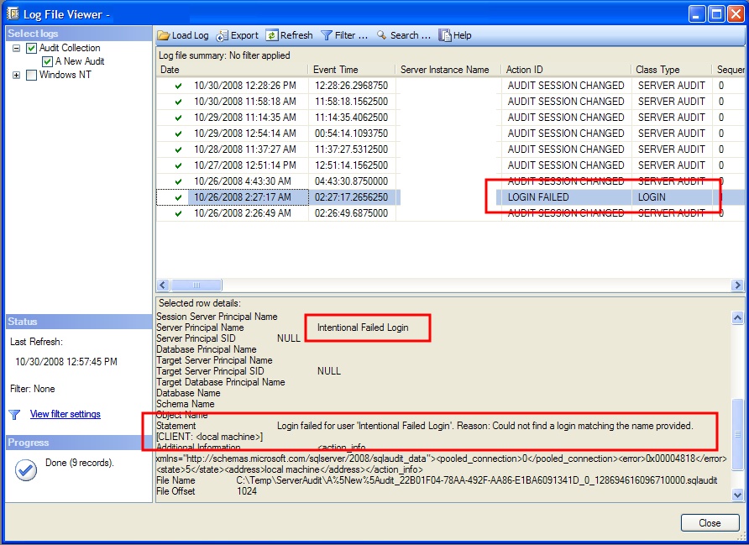Click the log grid scroll right arrow
The height and width of the screenshot is (545, 749).
[737, 286]
